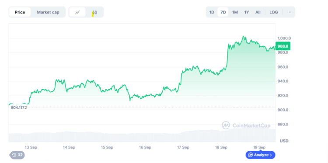328x163 pixels.
Task: Open the history button labeled 32
Action: point(17,155)
